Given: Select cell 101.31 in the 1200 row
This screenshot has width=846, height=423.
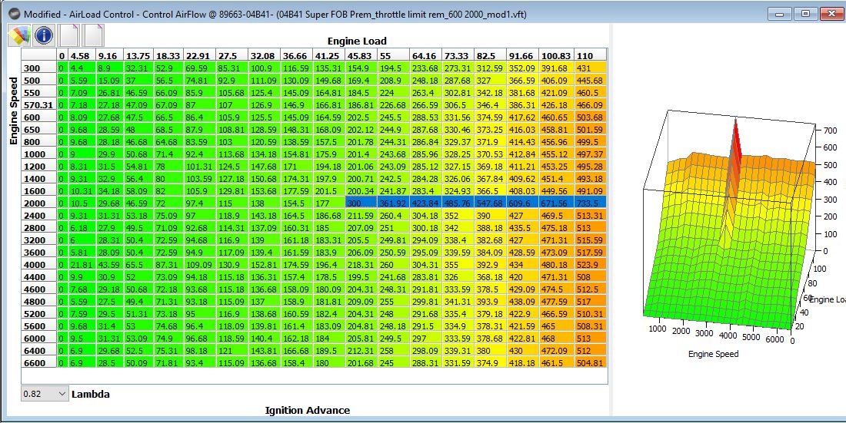Looking at the screenshot, I should pos(199,167).
